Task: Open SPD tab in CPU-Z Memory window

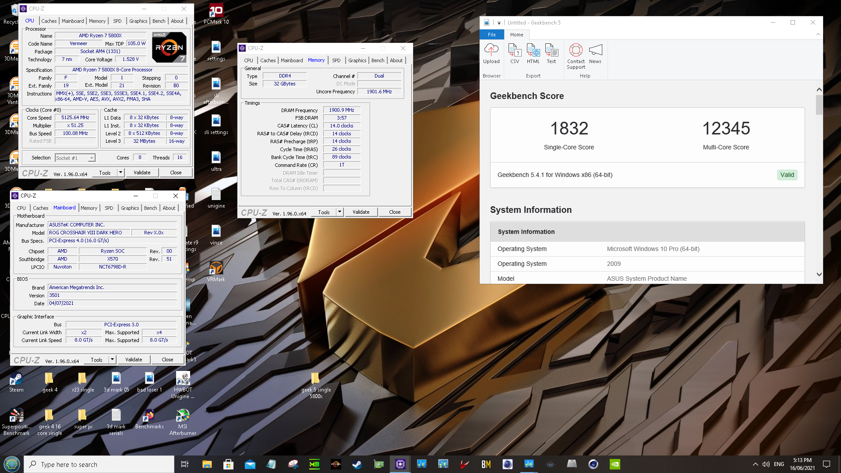Action: pyautogui.click(x=336, y=60)
